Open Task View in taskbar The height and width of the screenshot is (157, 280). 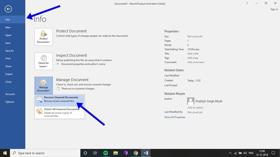tap(95, 153)
